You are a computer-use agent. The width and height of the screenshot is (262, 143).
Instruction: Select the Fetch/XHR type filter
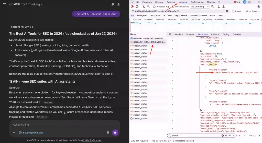pyautogui.click(x=142, y=16)
